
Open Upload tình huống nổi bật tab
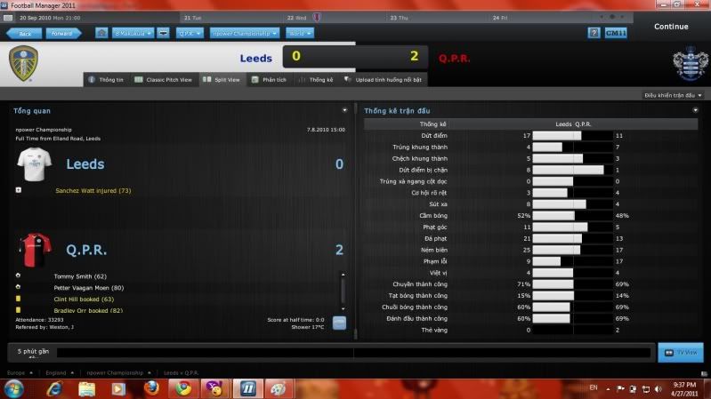point(384,80)
